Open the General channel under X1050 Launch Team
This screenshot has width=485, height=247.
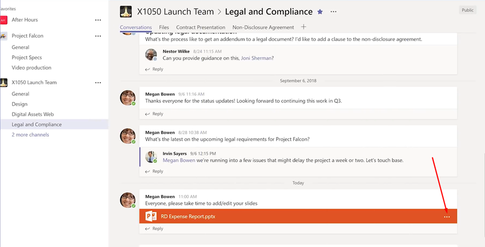click(21, 94)
